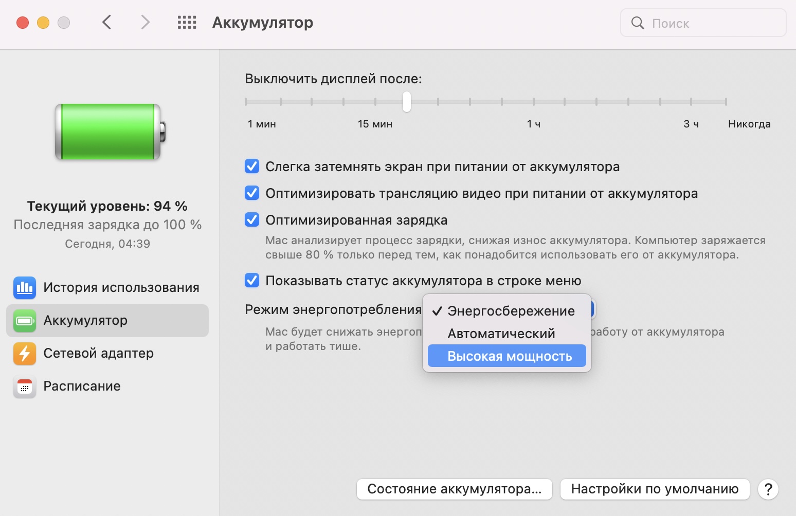Click the History of usage chart icon
This screenshot has height=516, width=796.
25,288
